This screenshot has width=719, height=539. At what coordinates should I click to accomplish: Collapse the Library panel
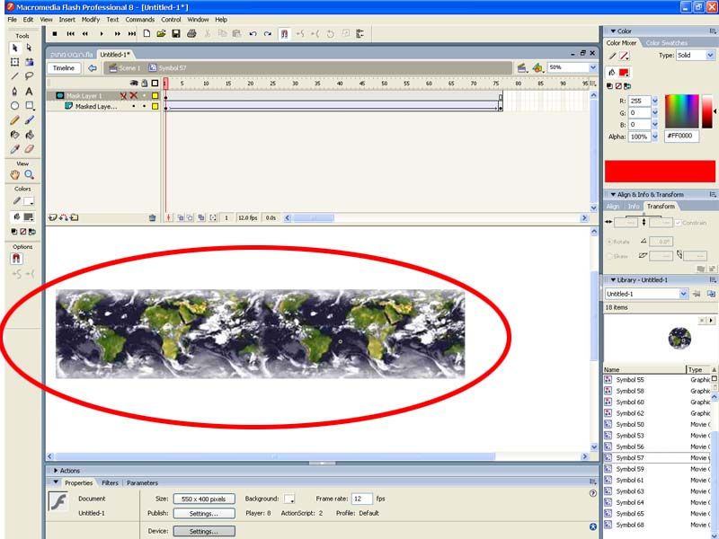click(614, 279)
